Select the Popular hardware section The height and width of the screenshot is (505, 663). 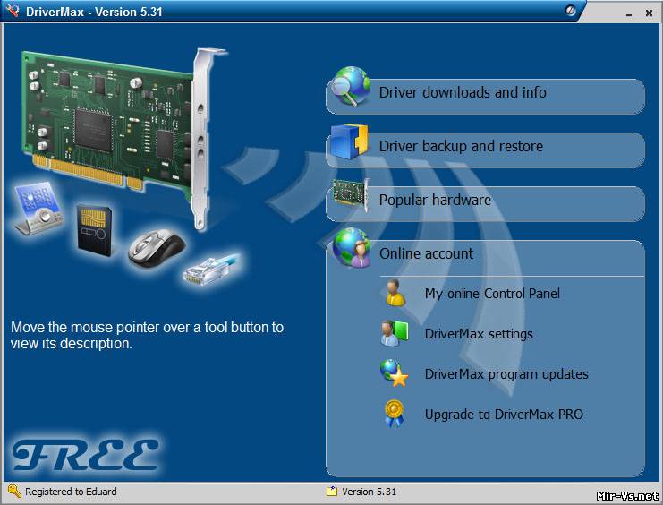(435, 200)
